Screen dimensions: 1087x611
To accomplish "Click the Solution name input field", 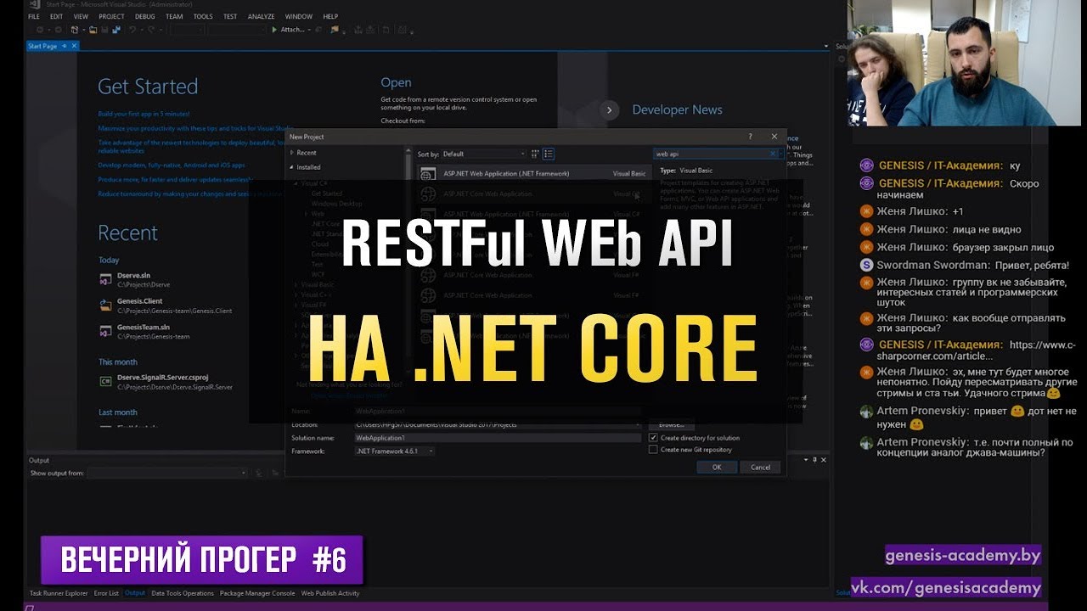I will [498, 438].
